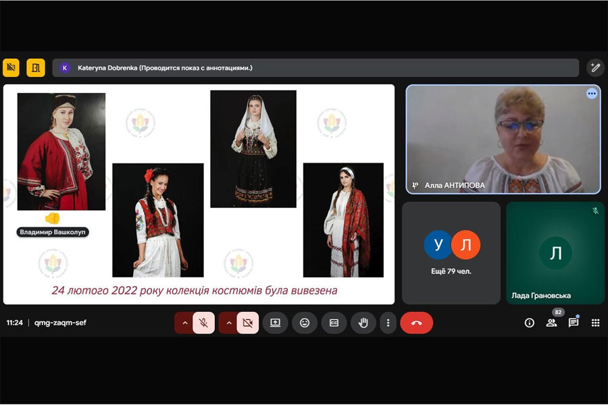Click the muted mic icon on Лада's tile
The height and width of the screenshot is (405, 608).
pos(596,211)
